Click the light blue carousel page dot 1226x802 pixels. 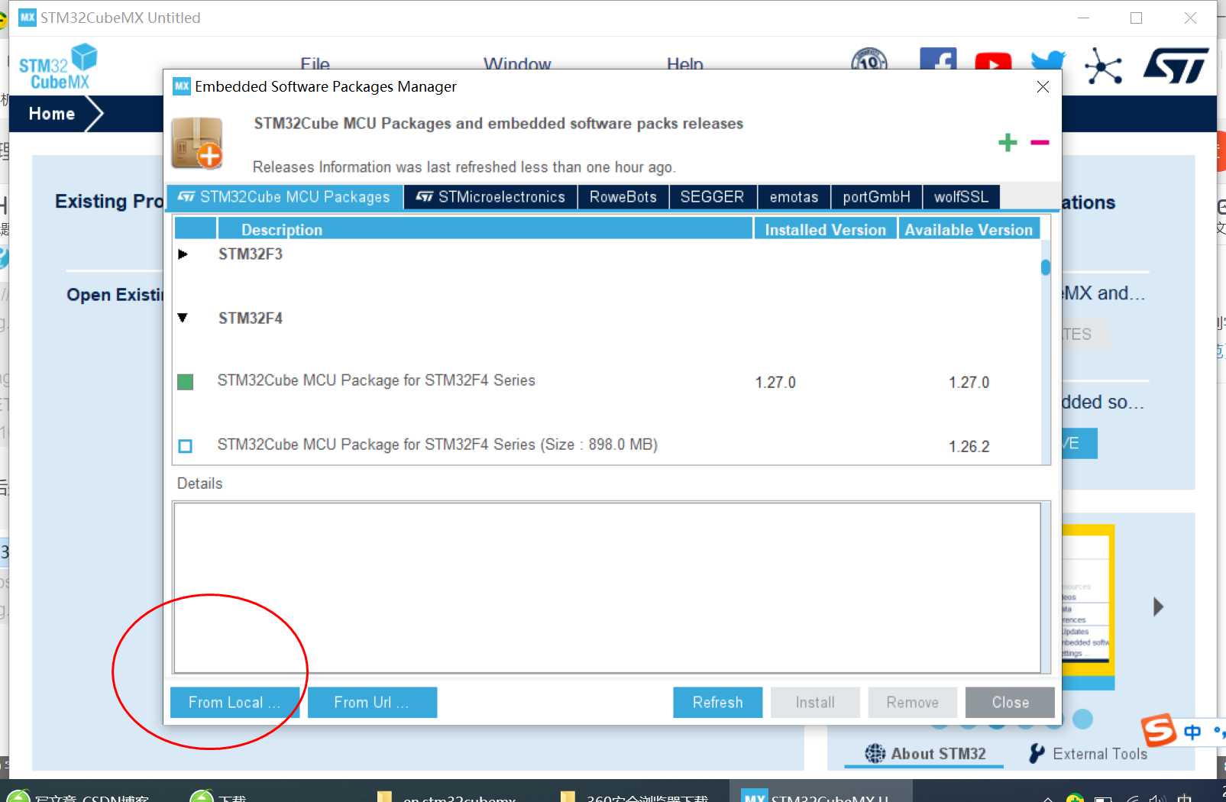pyautogui.click(x=1082, y=719)
